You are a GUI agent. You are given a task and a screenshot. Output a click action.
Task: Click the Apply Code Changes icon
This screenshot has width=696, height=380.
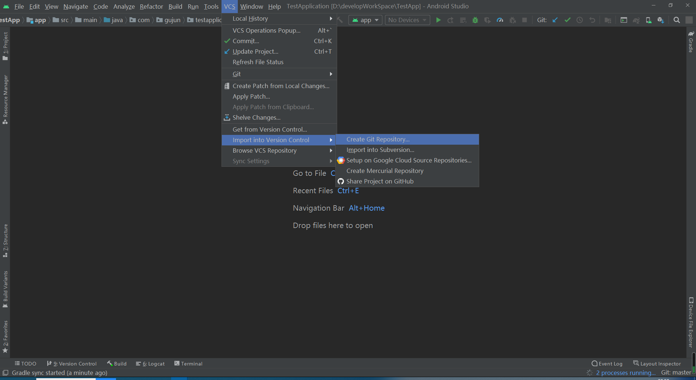point(463,20)
